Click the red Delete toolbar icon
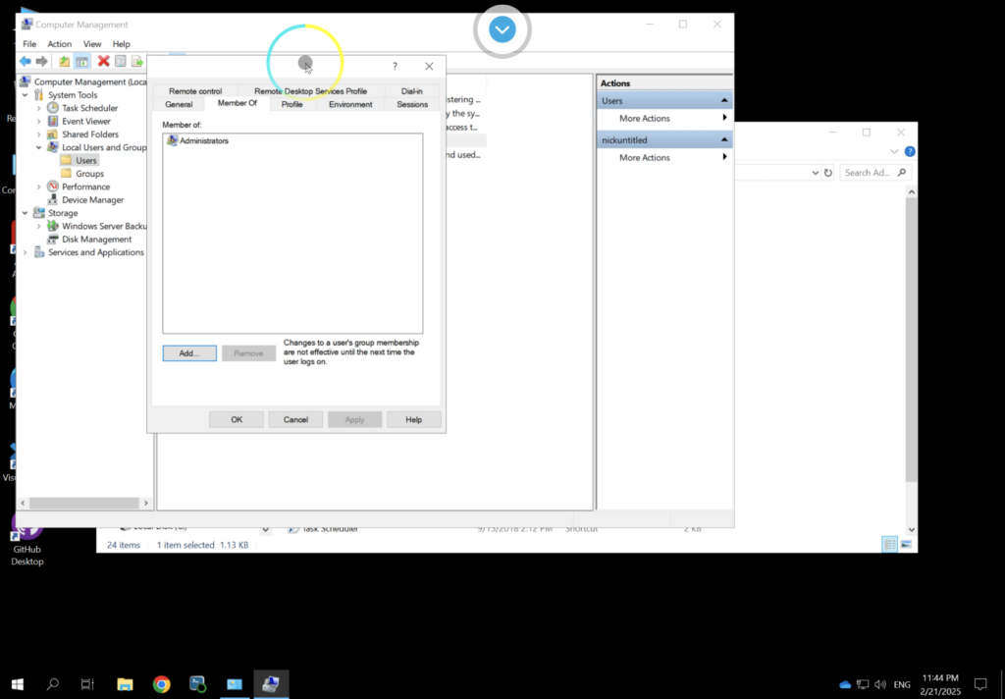 point(103,61)
